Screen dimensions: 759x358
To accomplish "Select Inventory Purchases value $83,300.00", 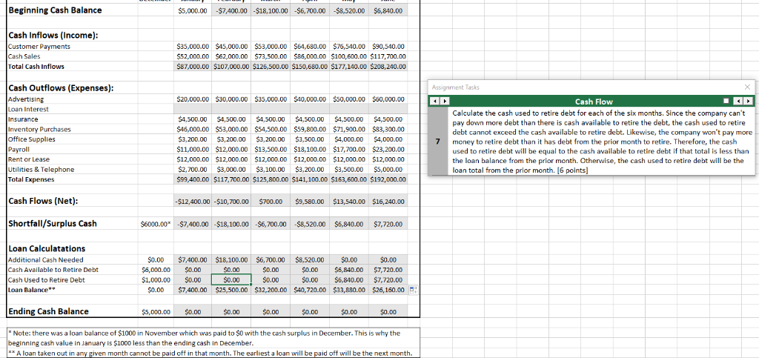I will coord(388,129).
